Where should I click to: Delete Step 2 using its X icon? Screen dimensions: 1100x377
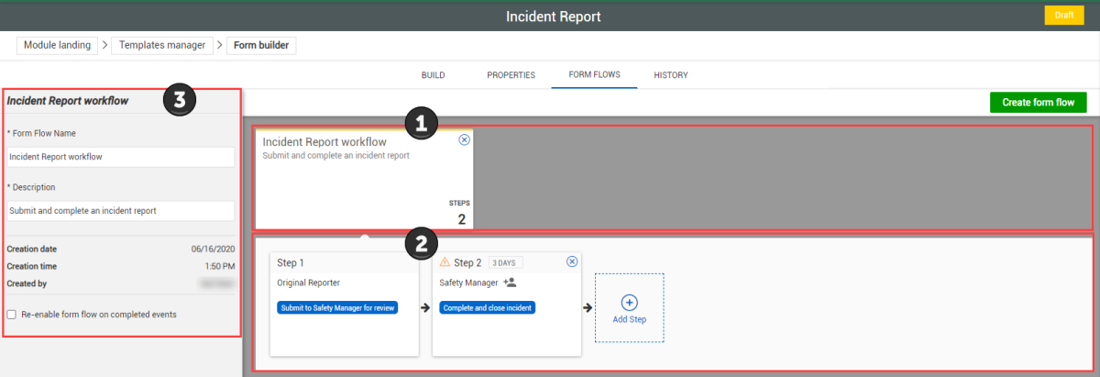pos(572,261)
